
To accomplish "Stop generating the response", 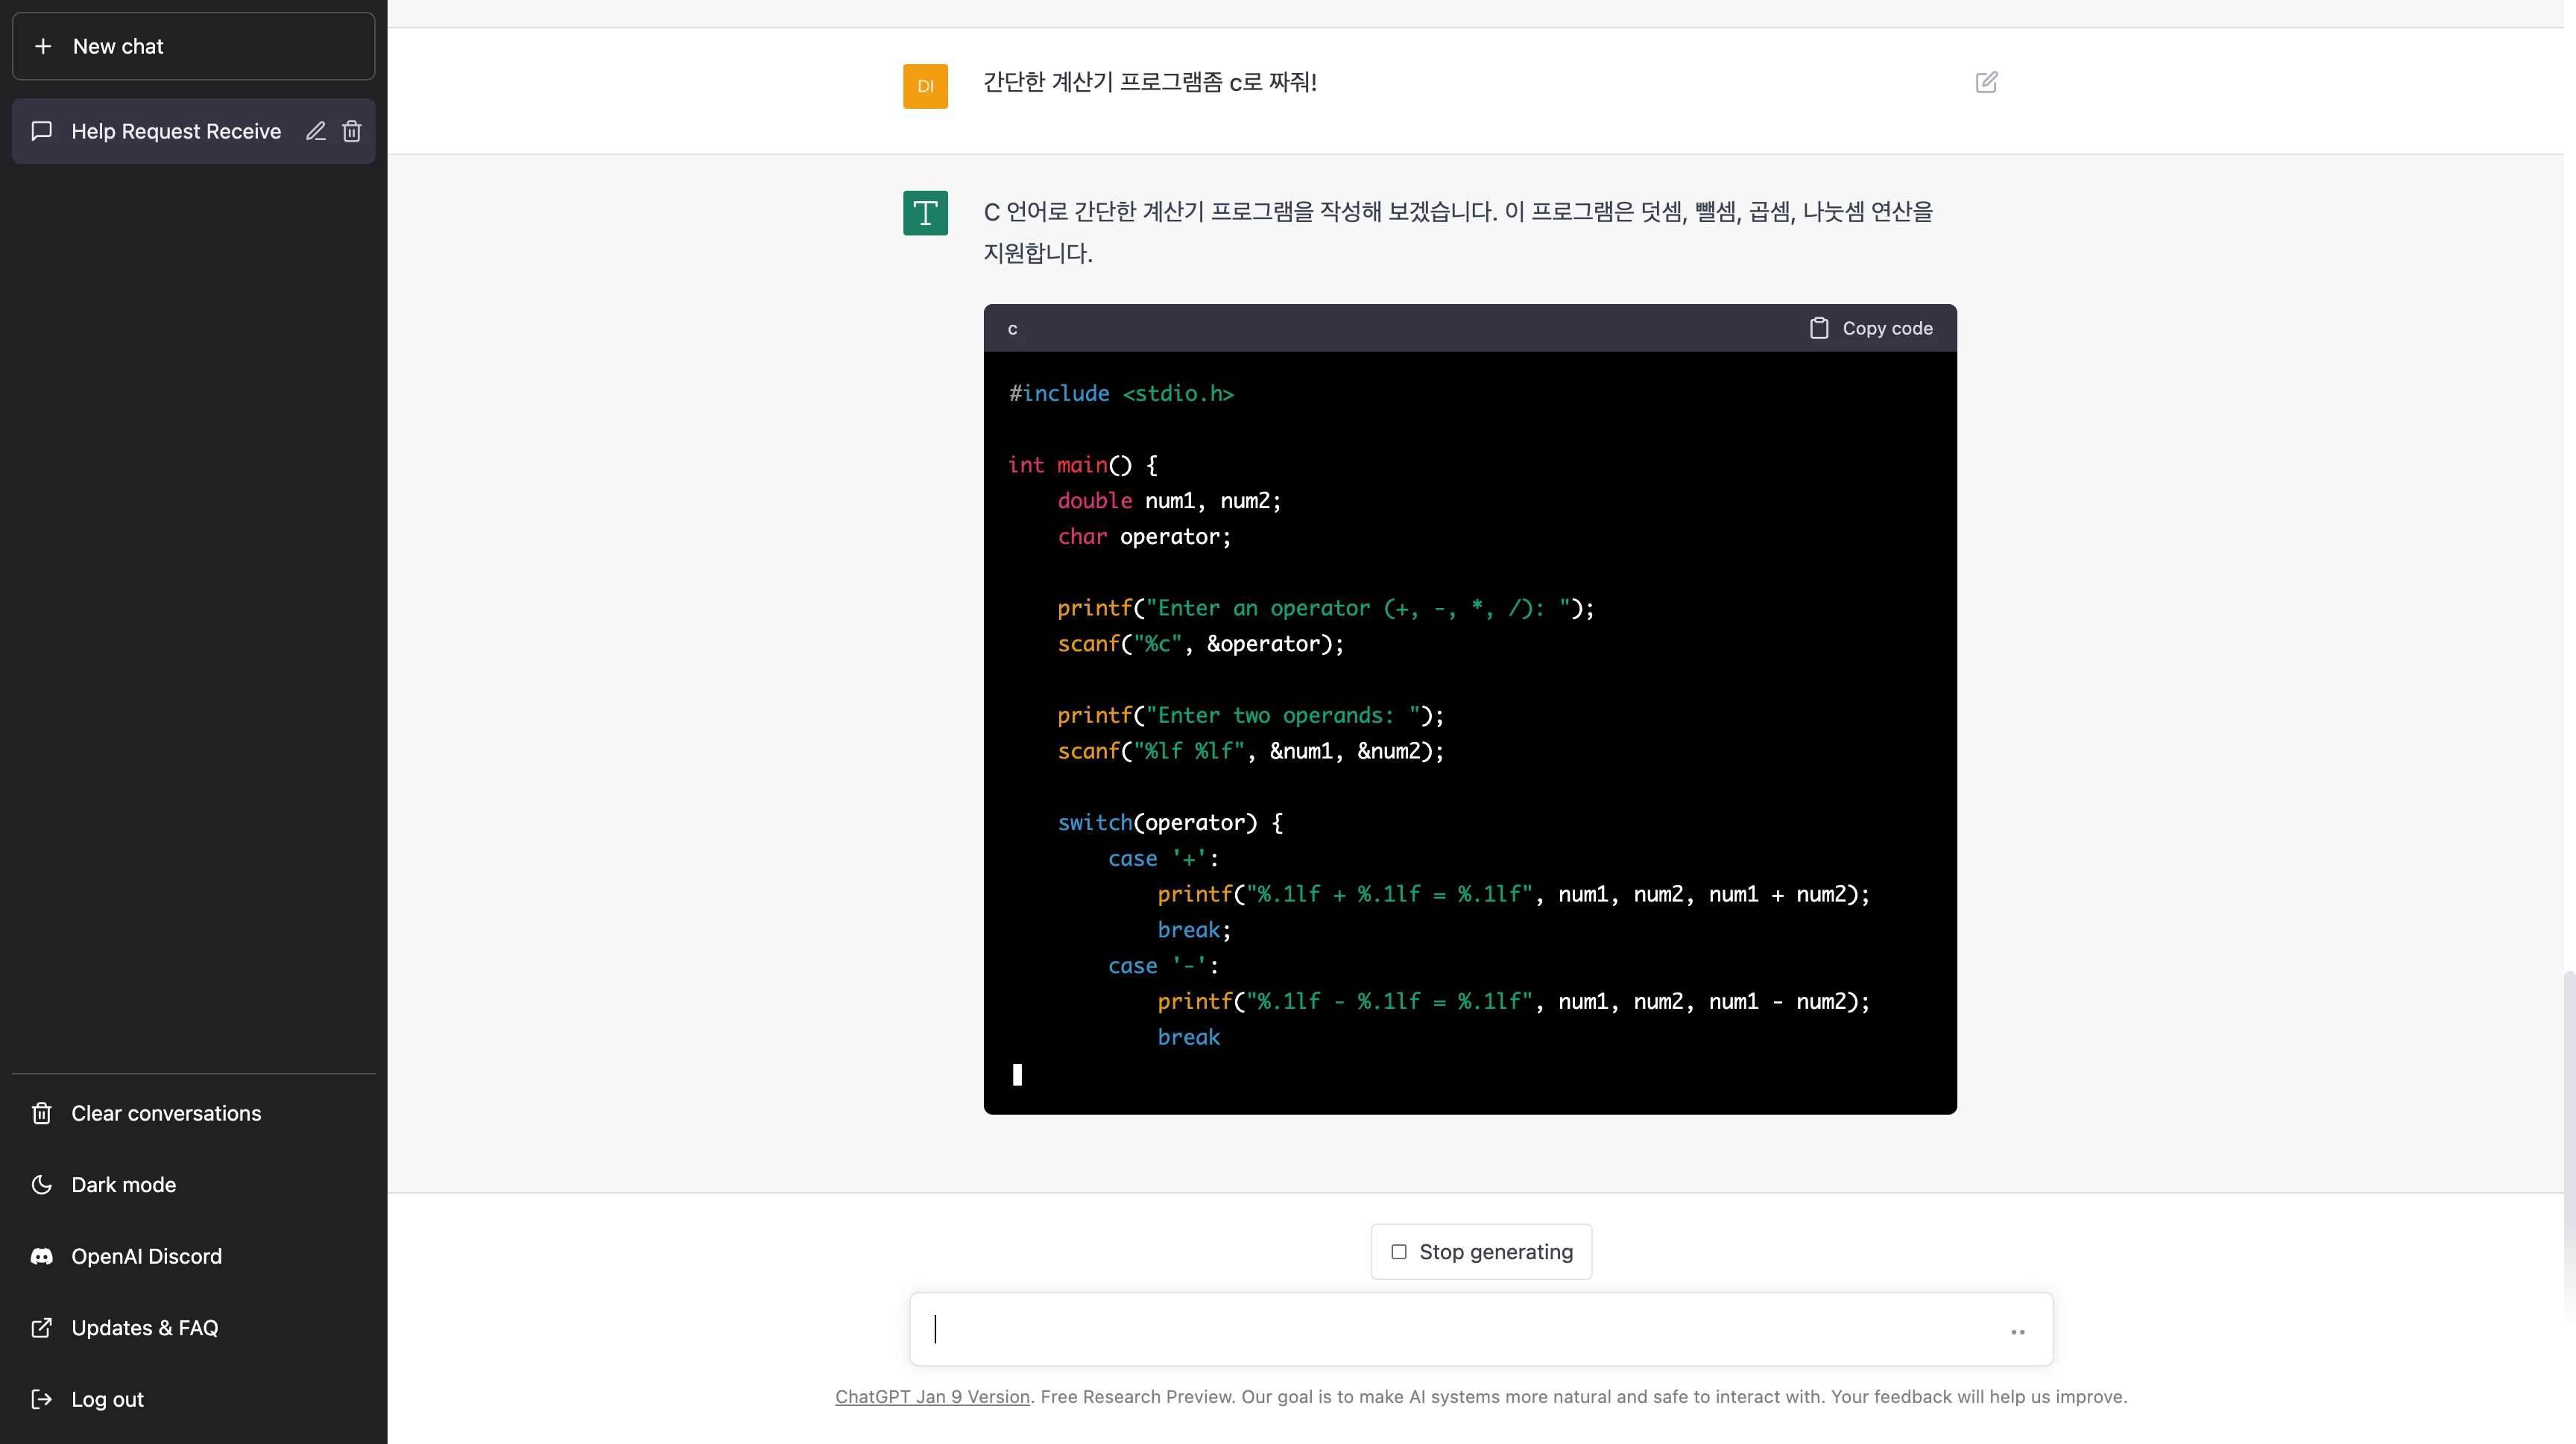I will coord(1481,1251).
